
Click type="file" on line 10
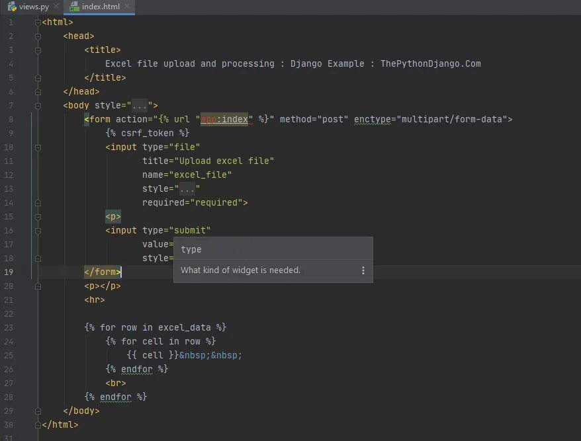tap(171, 147)
